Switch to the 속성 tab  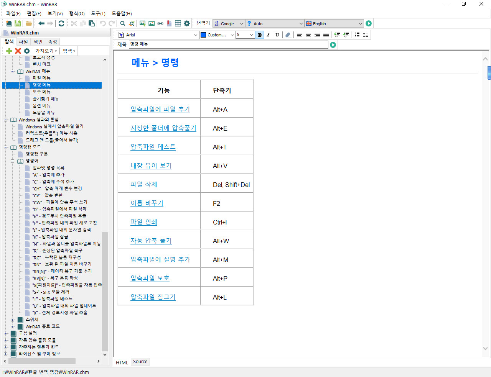(53, 42)
